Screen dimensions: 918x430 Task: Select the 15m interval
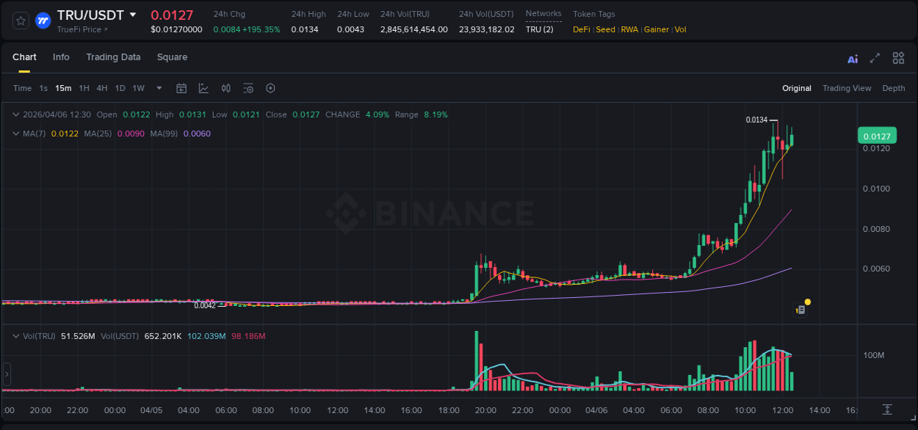click(x=63, y=88)
